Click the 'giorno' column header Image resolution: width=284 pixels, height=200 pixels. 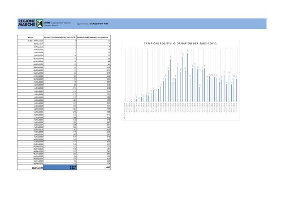point(30,37)
